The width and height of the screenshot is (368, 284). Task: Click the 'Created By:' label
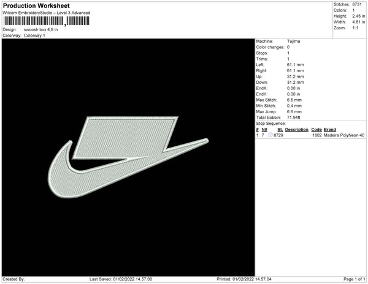click(x=13, y=279)
